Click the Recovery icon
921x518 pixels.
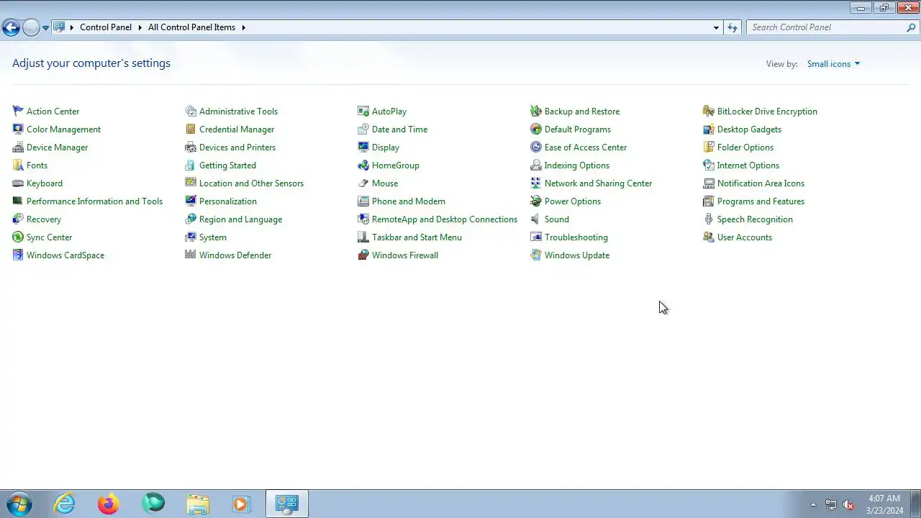pos(18,219)
